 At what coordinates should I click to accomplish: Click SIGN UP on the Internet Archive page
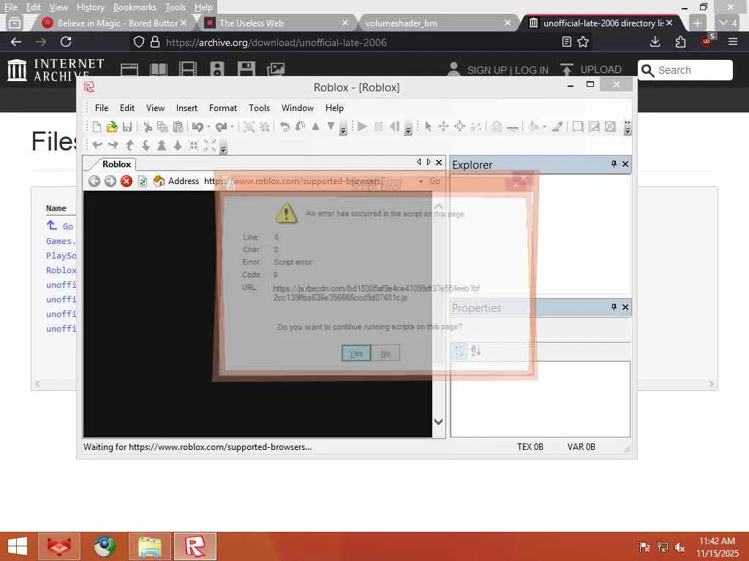point(487,70)
